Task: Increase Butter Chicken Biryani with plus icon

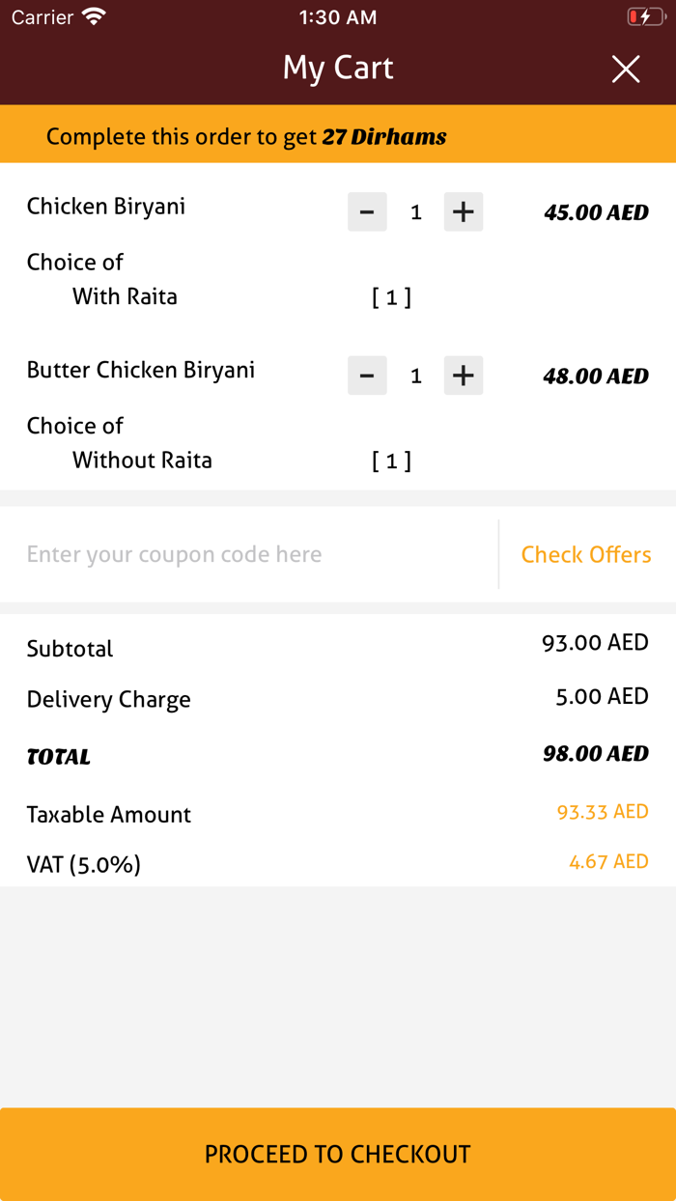Action: (464, 376)
